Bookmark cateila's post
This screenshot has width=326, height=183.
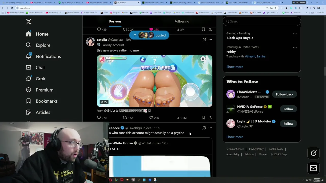click(x=203, y=118)
